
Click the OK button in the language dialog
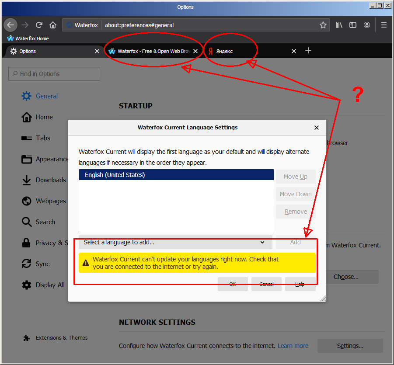(x=233, y=284)
